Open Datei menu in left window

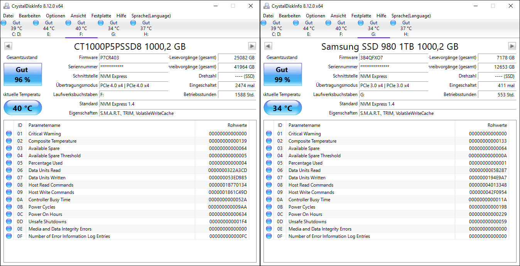(x=8, y=16)
